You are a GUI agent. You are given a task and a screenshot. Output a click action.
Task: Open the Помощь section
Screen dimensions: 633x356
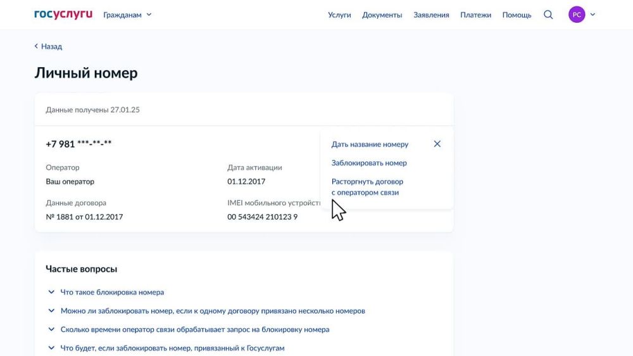coord(517,15)
